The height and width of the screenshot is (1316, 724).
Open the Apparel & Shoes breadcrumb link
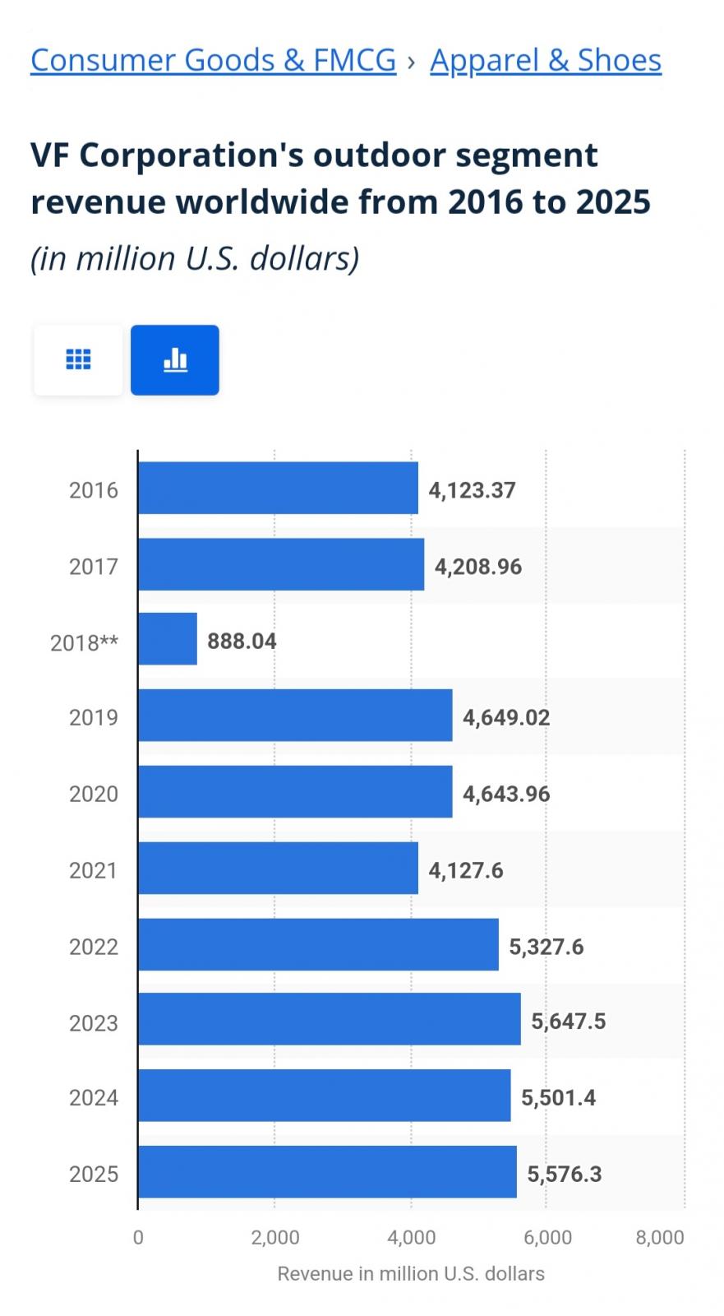(546, 60)
